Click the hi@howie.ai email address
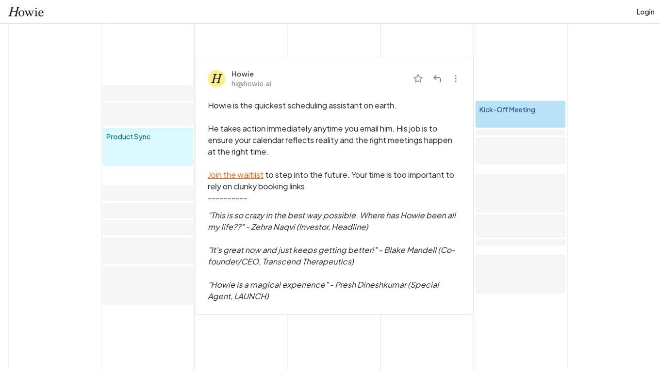Viewport: 660px width, 370px height. (251, 84)
